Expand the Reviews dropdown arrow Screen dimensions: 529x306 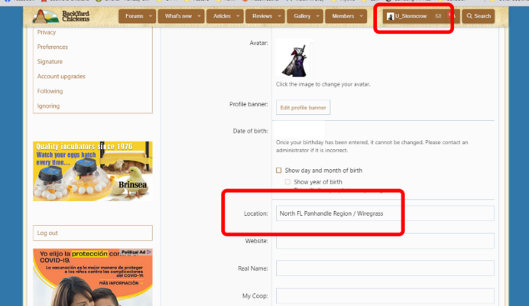tap(279, 16)
